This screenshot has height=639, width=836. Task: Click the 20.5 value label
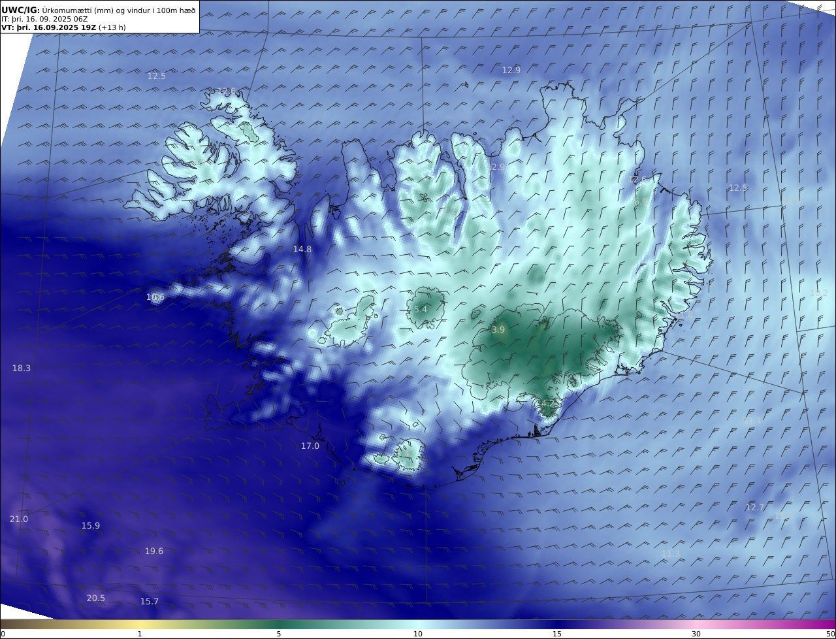(96, 598)
